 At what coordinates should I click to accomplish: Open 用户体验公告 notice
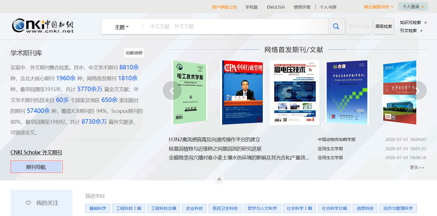(x=224, y=7)
